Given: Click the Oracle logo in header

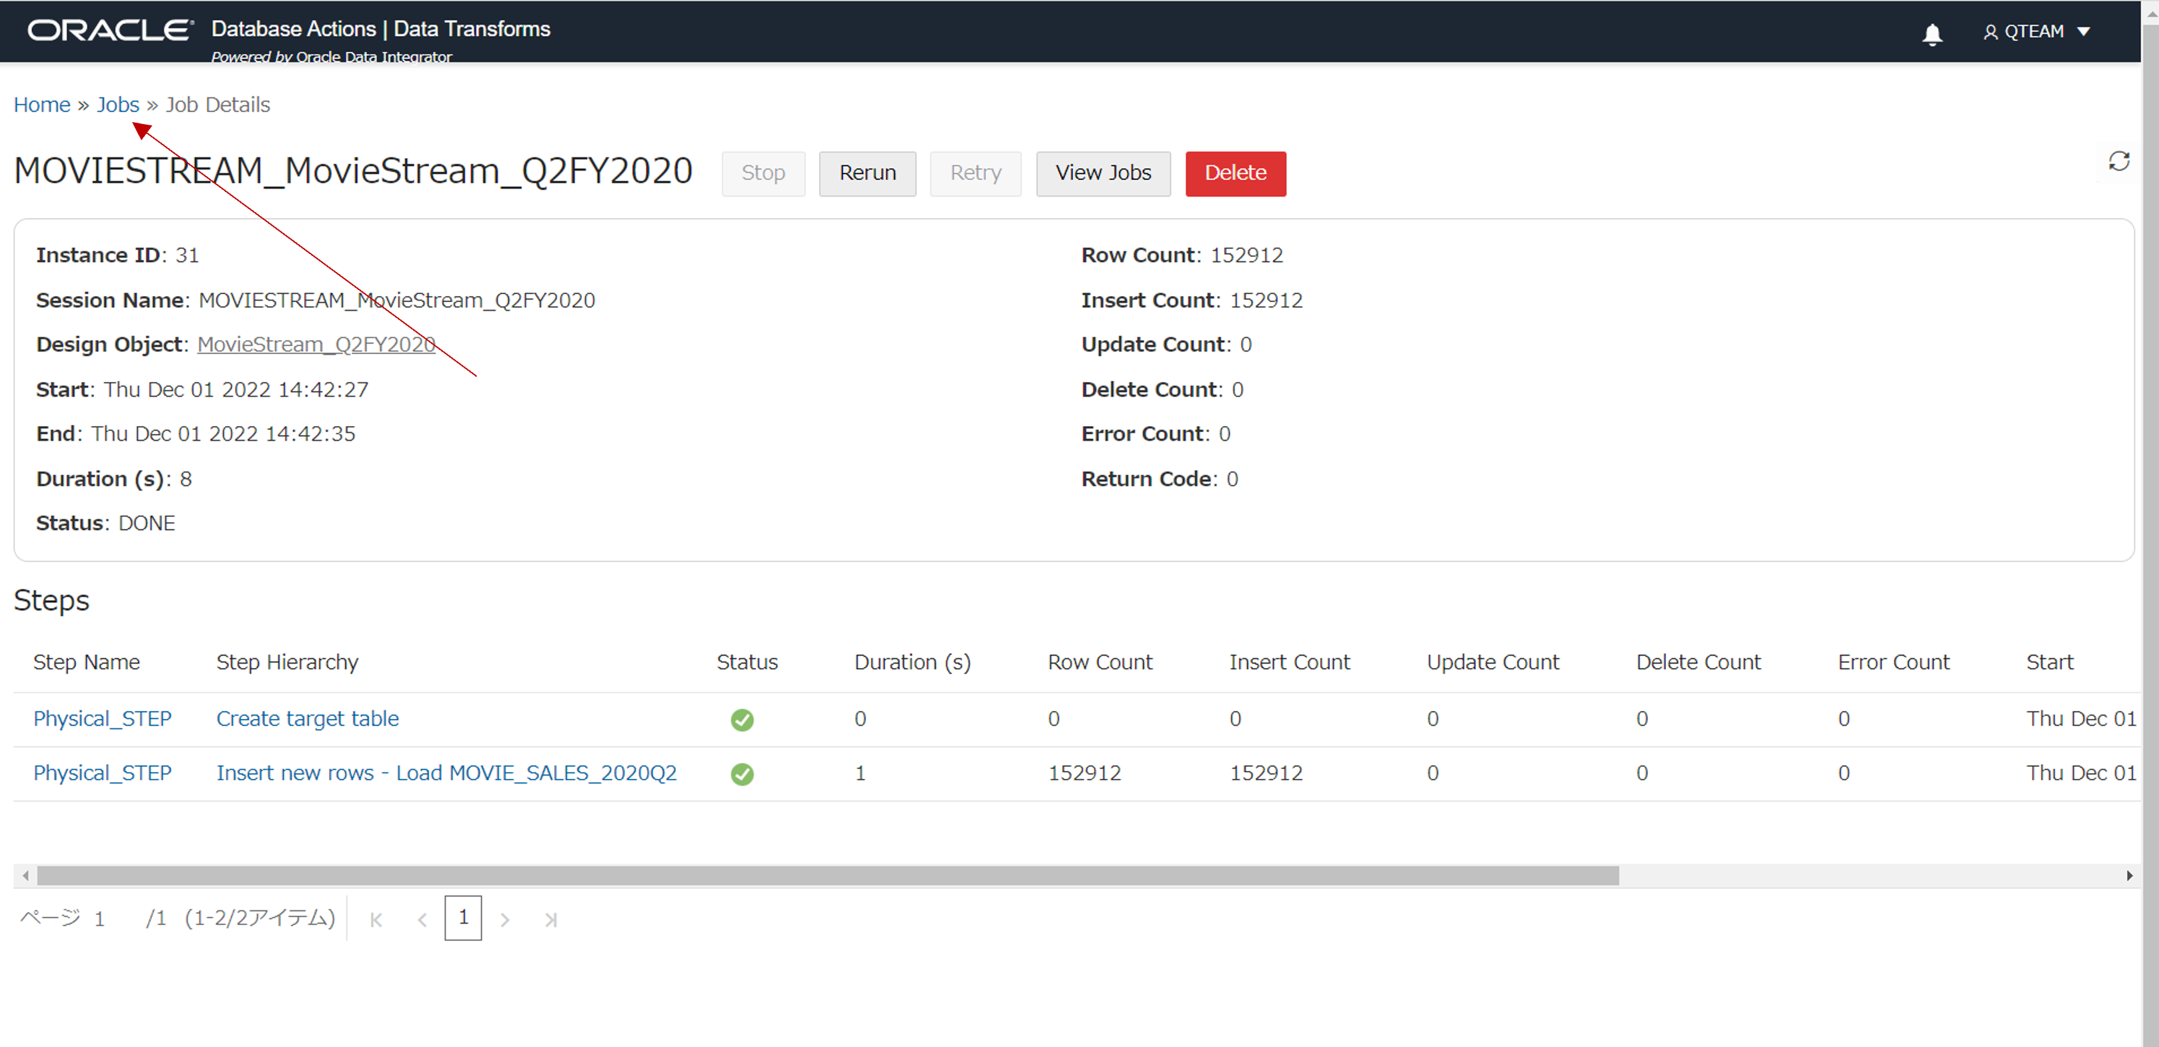Looking at the screenshot, I should [110, 30].
